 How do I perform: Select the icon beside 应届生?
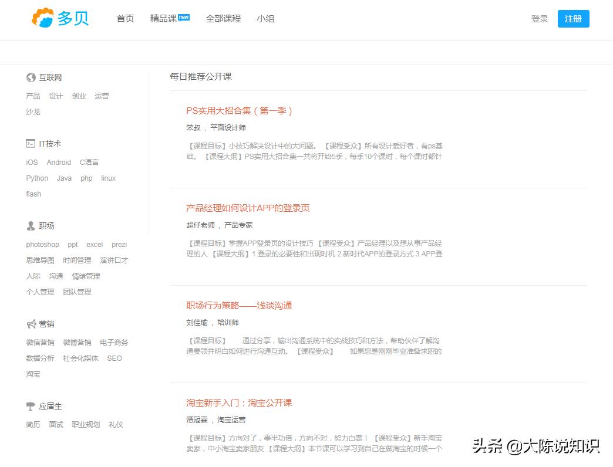[x=30, y=405]
